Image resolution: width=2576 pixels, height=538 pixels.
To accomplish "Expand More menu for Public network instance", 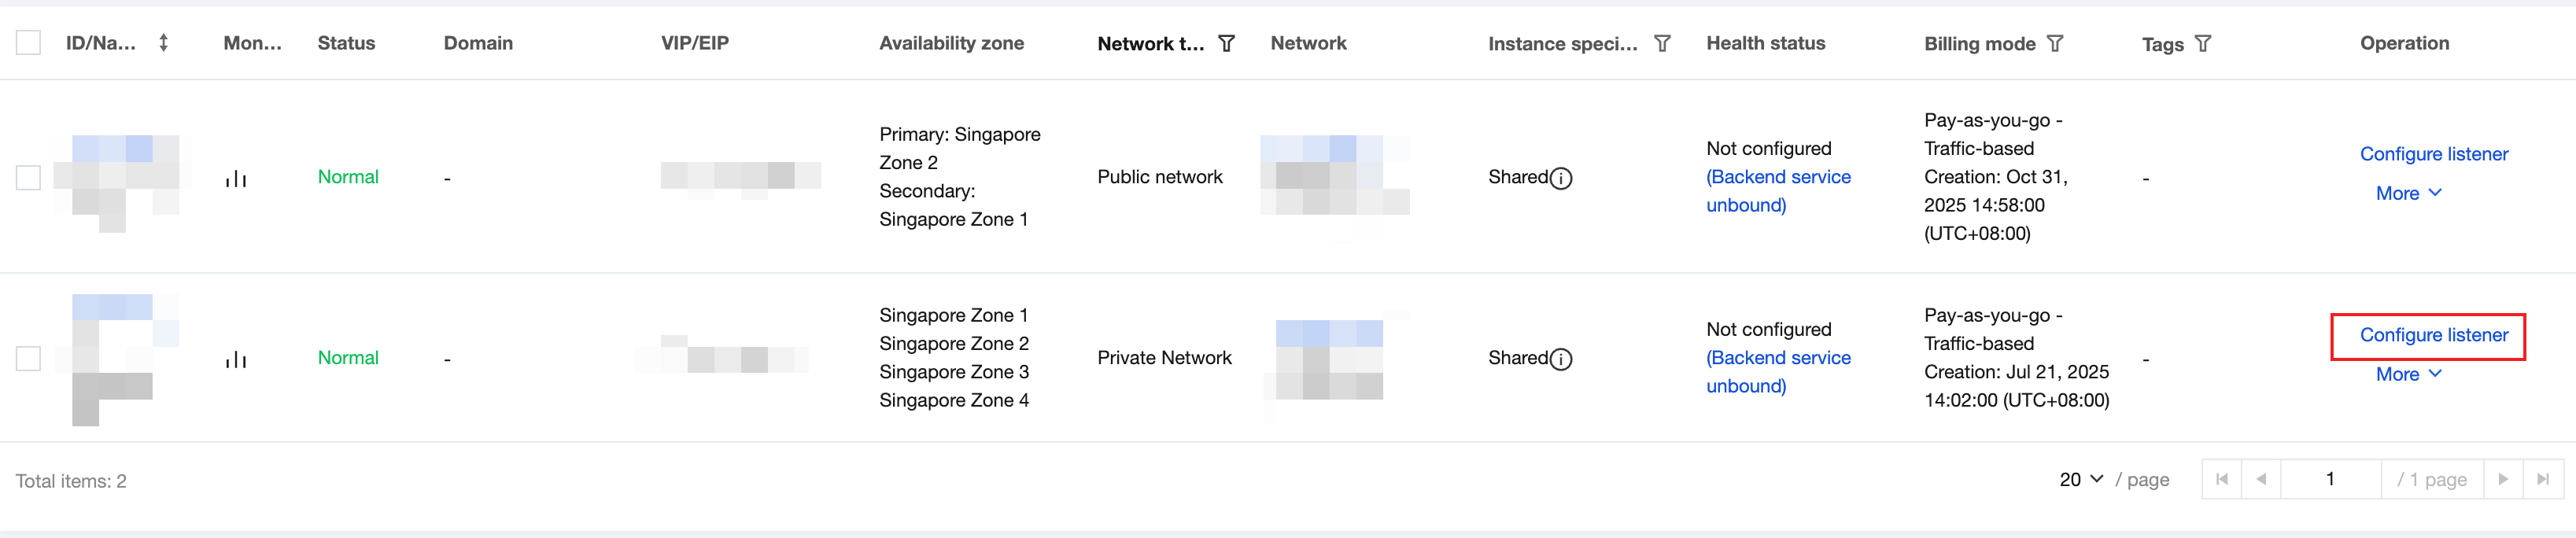I will click(x=2408, y=193).
